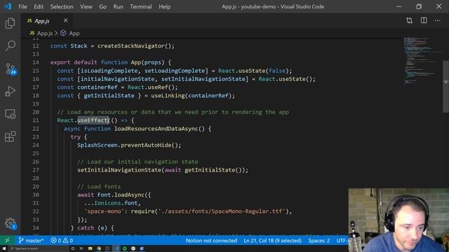The image size is (449, 252).
Task: Open the errors and warnings panel
Action: coord(62,241)
